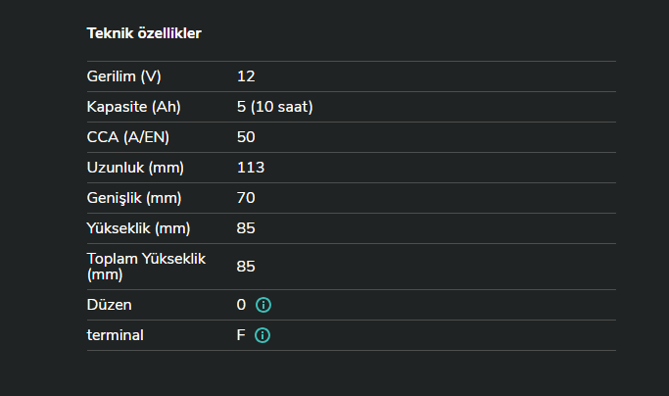669x396 pixels.
Task: Select the Toplam Yükseklik (mm) label
Action: [148, 267]
